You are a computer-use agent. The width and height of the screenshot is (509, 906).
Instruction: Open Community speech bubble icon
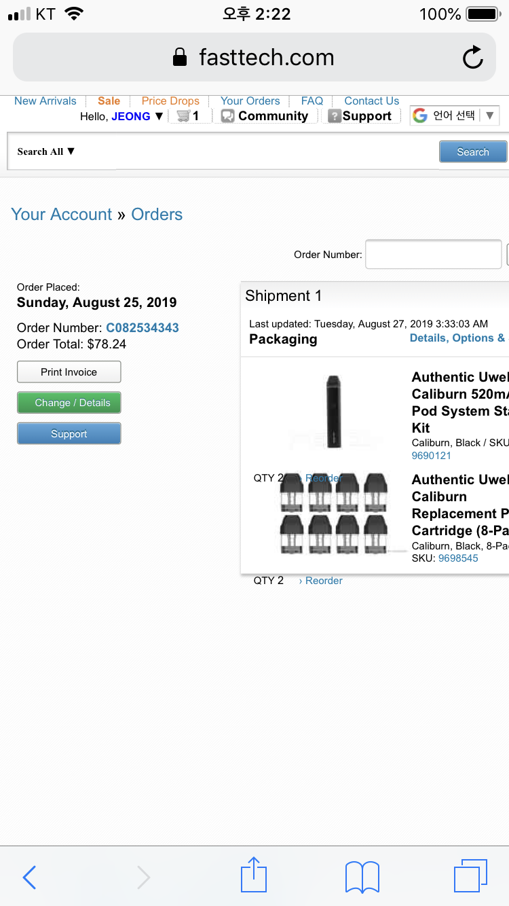228,116
